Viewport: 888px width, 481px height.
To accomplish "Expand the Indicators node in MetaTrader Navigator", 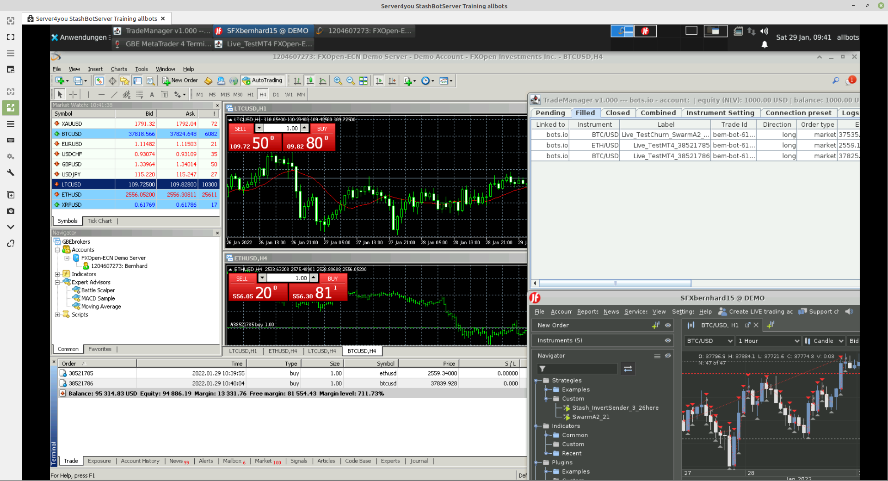I will [x=57, y=274].
